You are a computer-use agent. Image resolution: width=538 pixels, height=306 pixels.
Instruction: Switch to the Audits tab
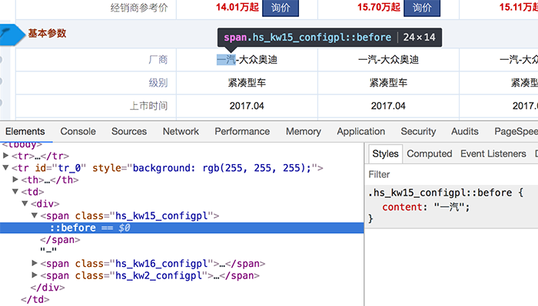point(465,131)
